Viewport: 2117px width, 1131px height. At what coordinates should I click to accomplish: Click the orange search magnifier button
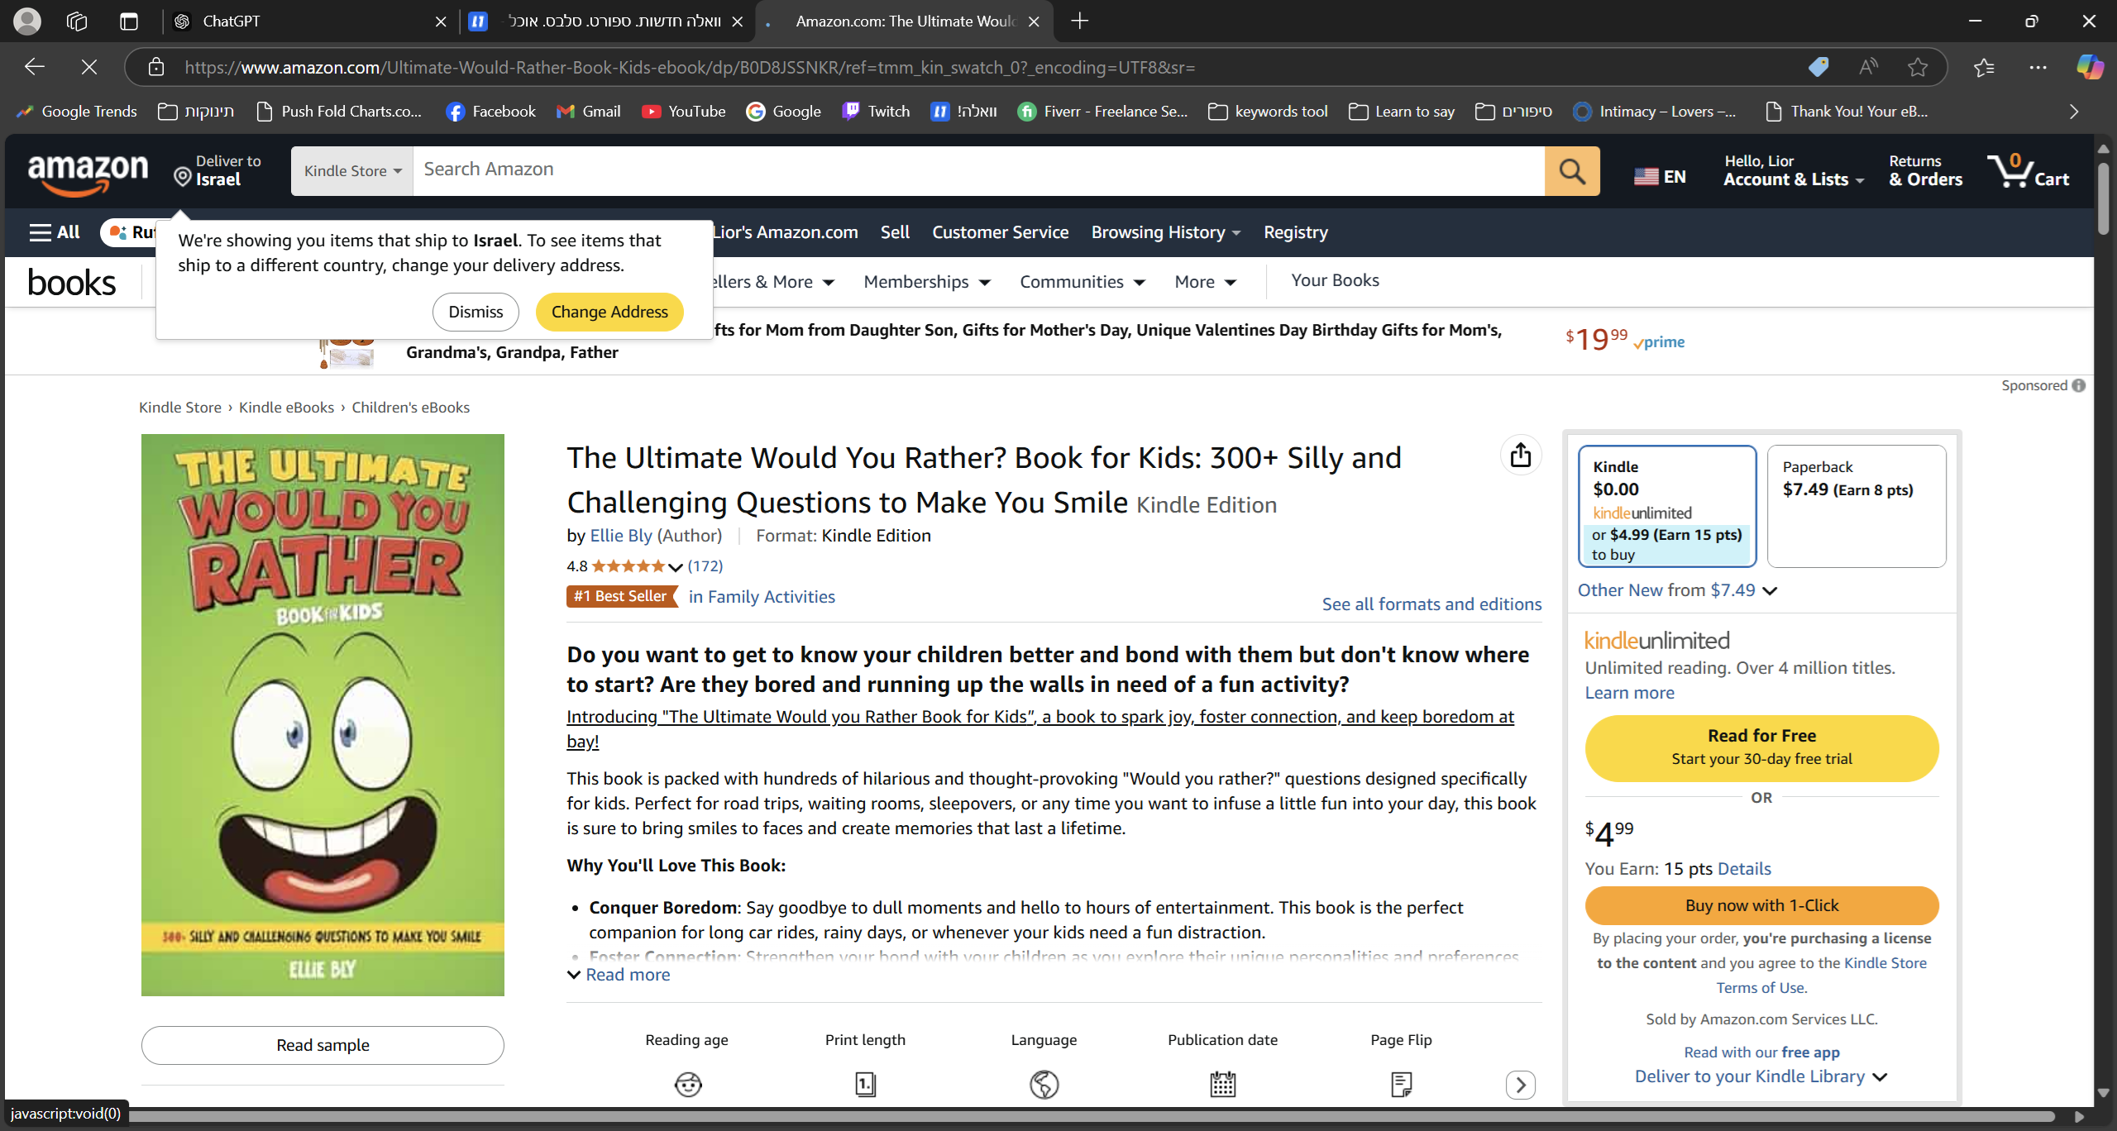1571,171
